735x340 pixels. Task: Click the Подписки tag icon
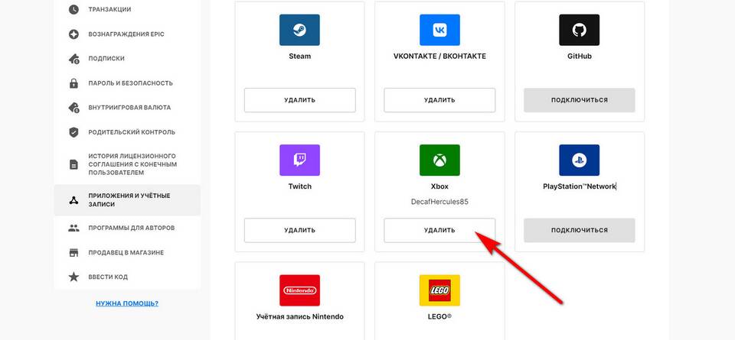(x=73, y=59)
